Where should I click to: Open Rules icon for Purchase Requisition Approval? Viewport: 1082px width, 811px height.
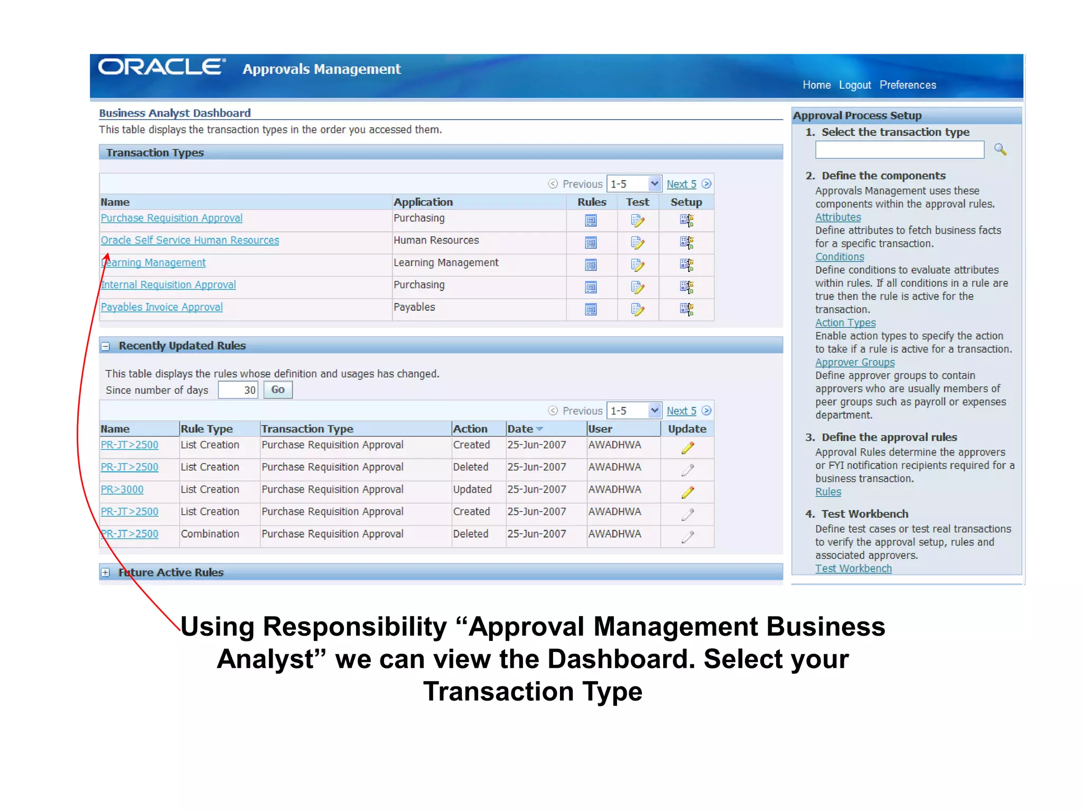pyautogui.click(x=591, y=221)
